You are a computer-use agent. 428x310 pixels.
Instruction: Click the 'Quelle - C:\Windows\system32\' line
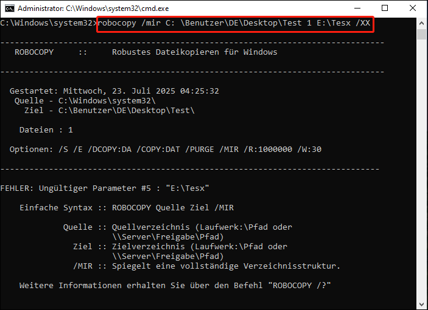(85, 101)
